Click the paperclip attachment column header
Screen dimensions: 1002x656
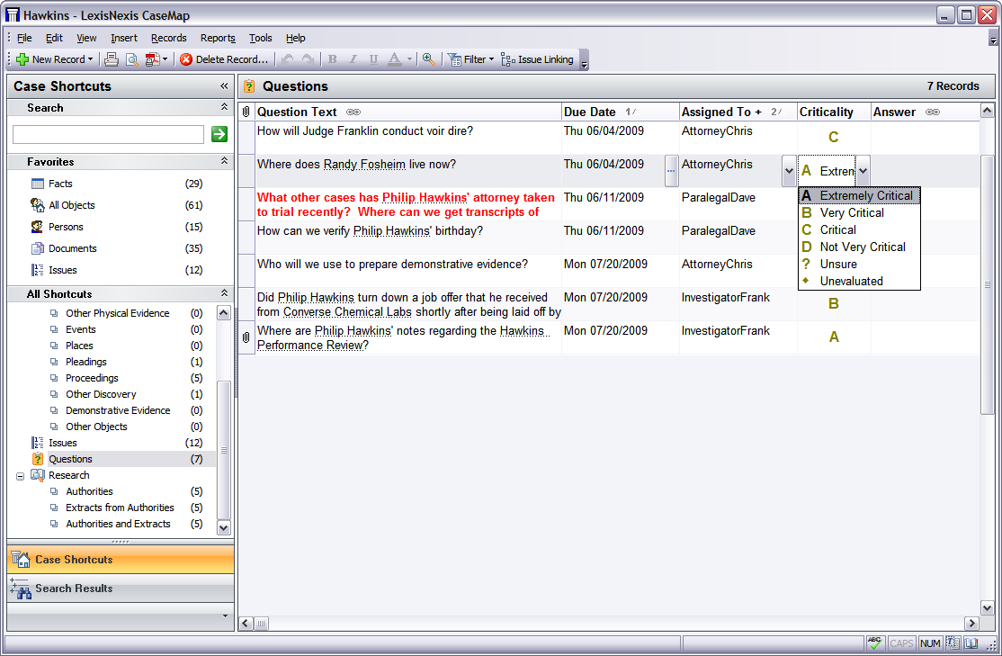(x=246, y=112)
